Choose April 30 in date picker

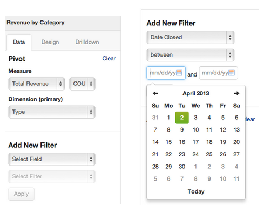(x=182, y=167)
